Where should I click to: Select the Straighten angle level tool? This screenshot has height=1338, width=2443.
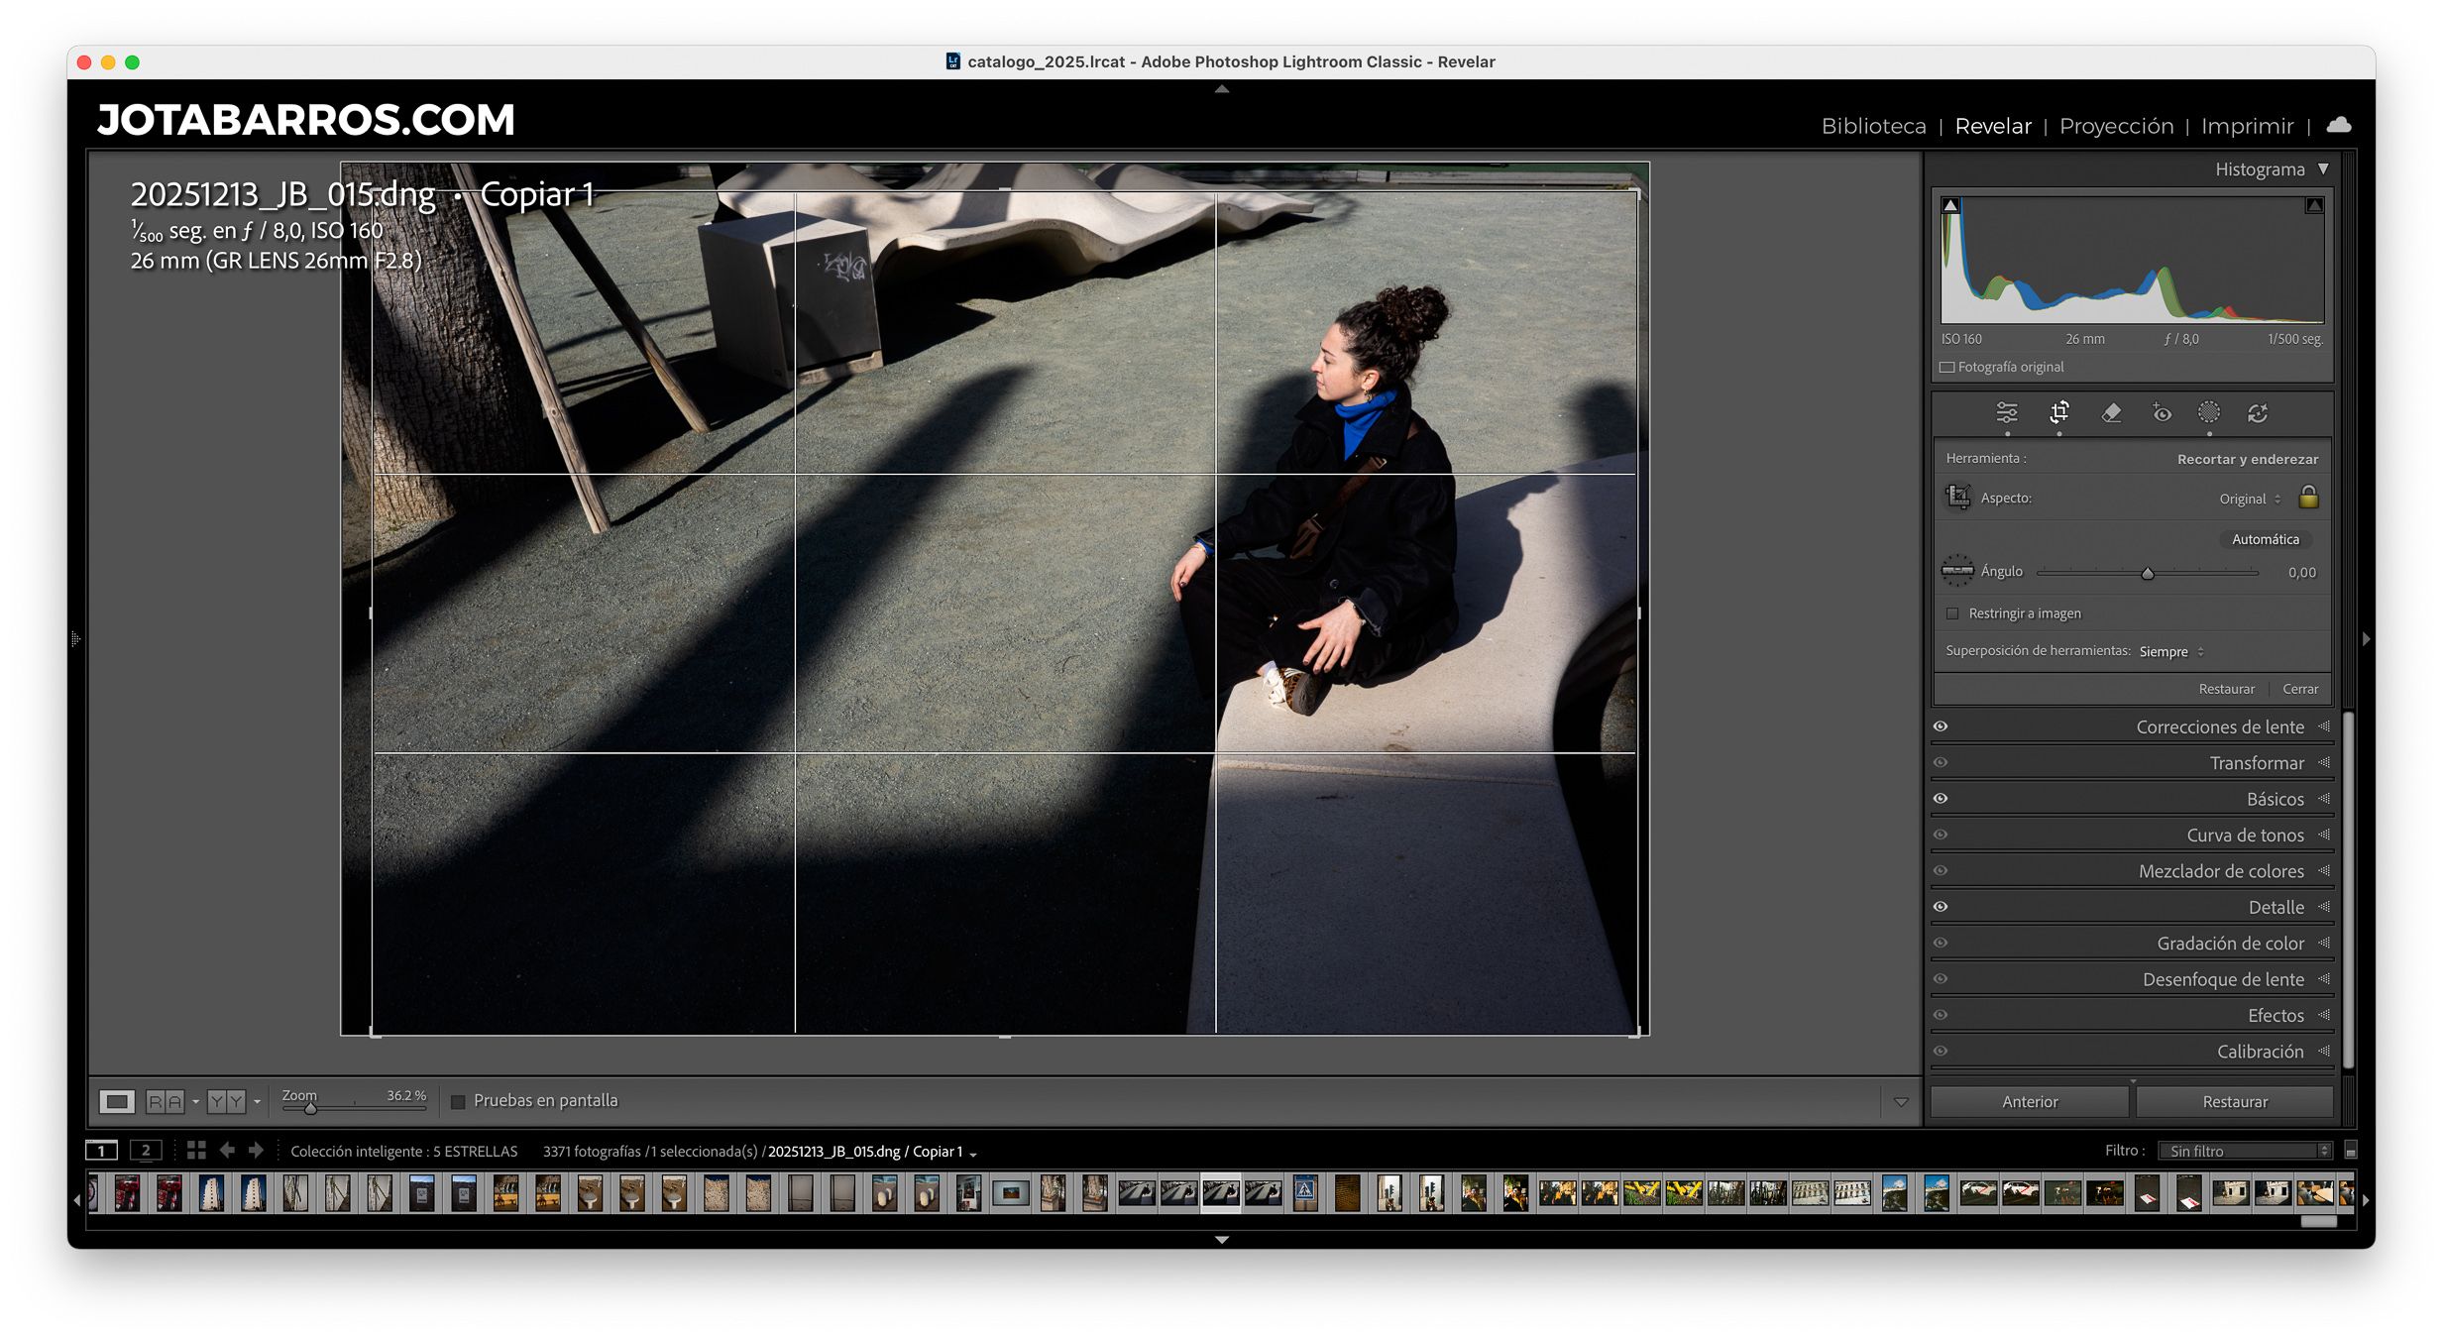(x=1956, y=571)
